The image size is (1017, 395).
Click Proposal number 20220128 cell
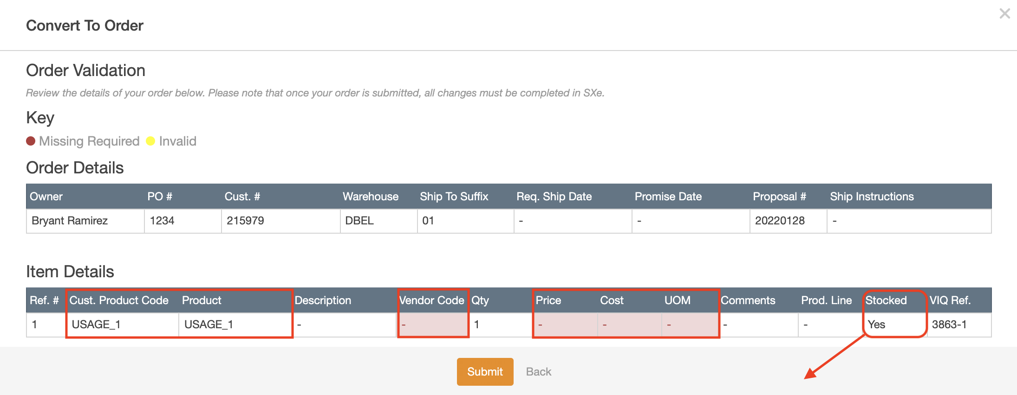tap(780, 221)
